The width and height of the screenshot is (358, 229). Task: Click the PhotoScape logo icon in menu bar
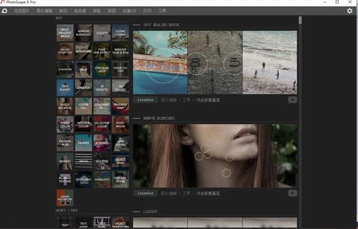coord(4,11)
